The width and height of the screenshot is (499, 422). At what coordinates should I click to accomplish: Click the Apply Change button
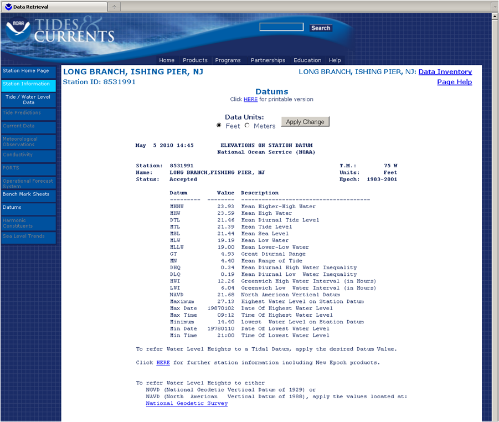tap(305, 122)
